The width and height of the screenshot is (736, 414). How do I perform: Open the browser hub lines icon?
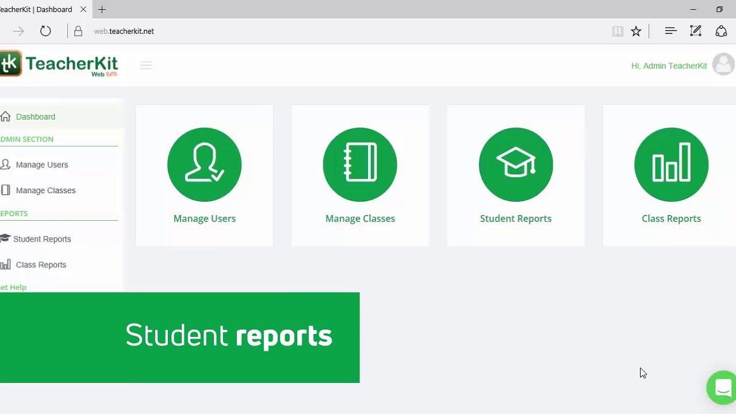tap(670, 31)
